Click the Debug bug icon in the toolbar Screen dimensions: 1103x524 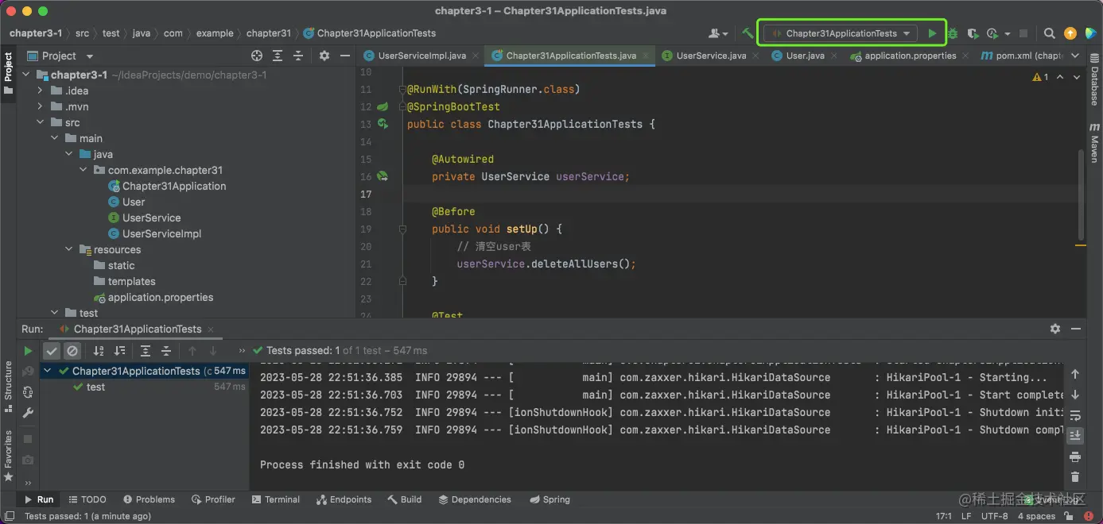[953, 33]
